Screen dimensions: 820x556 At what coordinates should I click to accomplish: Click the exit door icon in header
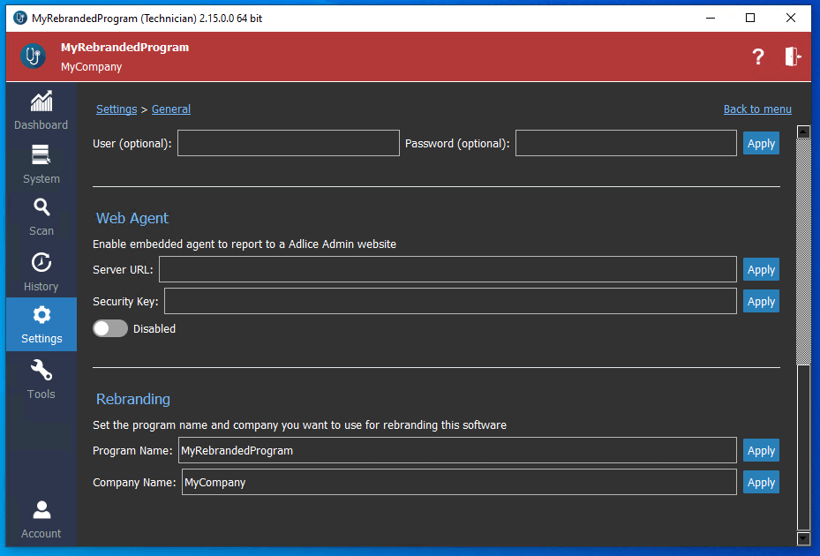[x=792, y=56]
